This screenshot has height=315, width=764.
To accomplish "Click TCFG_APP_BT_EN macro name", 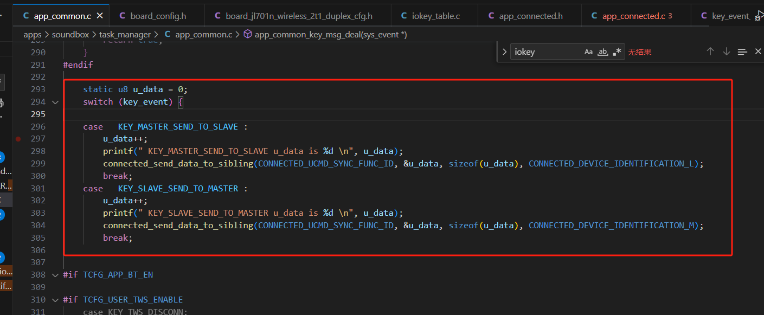I will (118, 275).
